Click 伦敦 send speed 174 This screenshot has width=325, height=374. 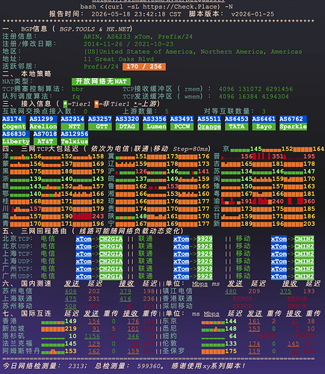254,343
